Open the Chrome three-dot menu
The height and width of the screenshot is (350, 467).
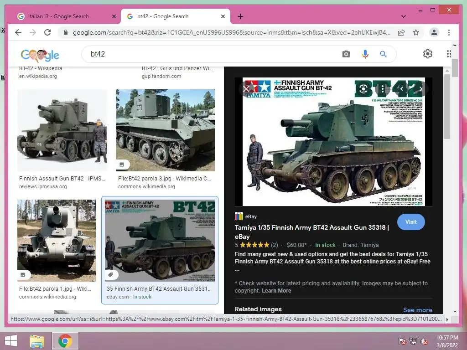click(x=449, y=32)
